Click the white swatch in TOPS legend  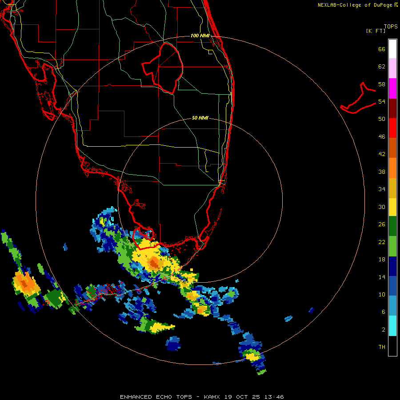[392, 49]
